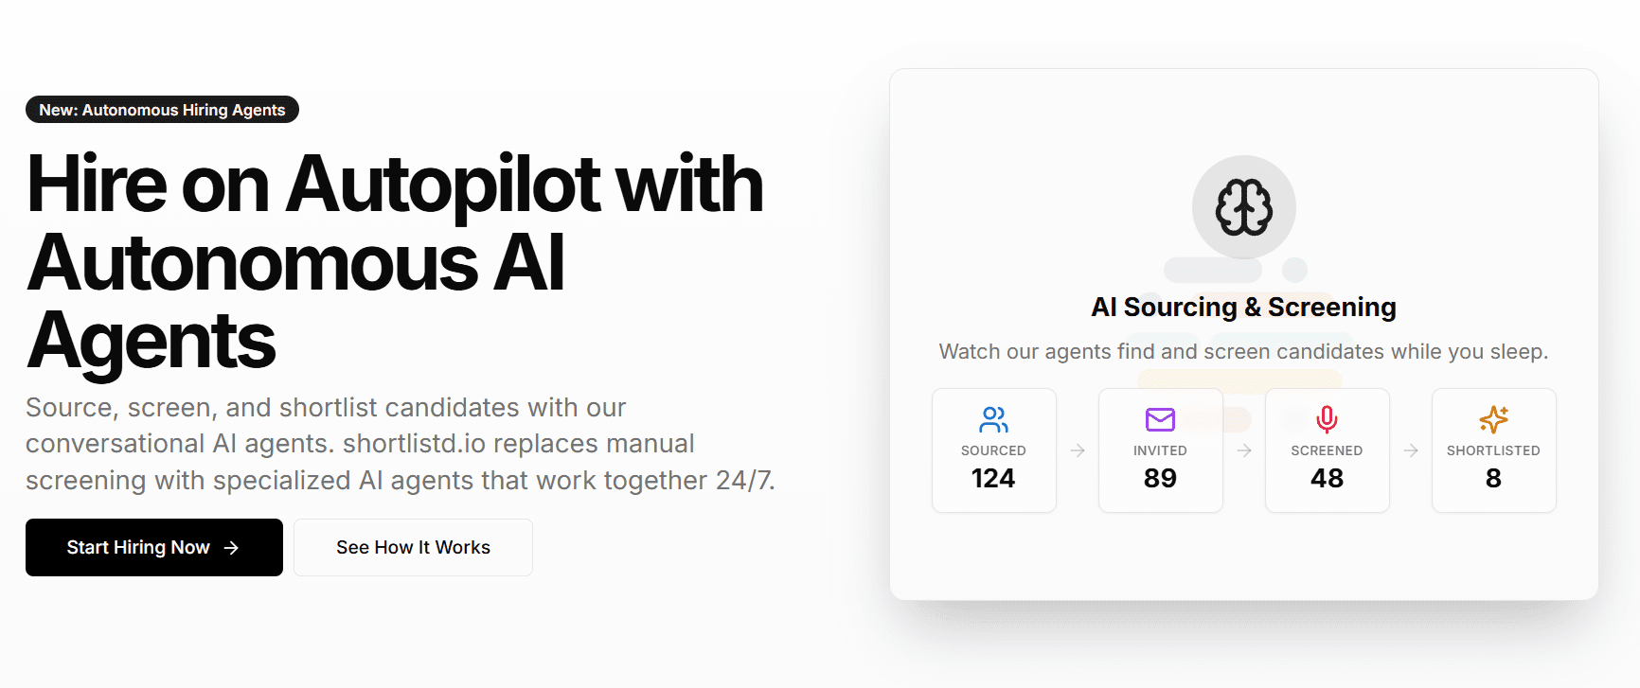Click the Start Hiring Now button
The width and height of the screenshot is (1640, 688).
point(153,547)
